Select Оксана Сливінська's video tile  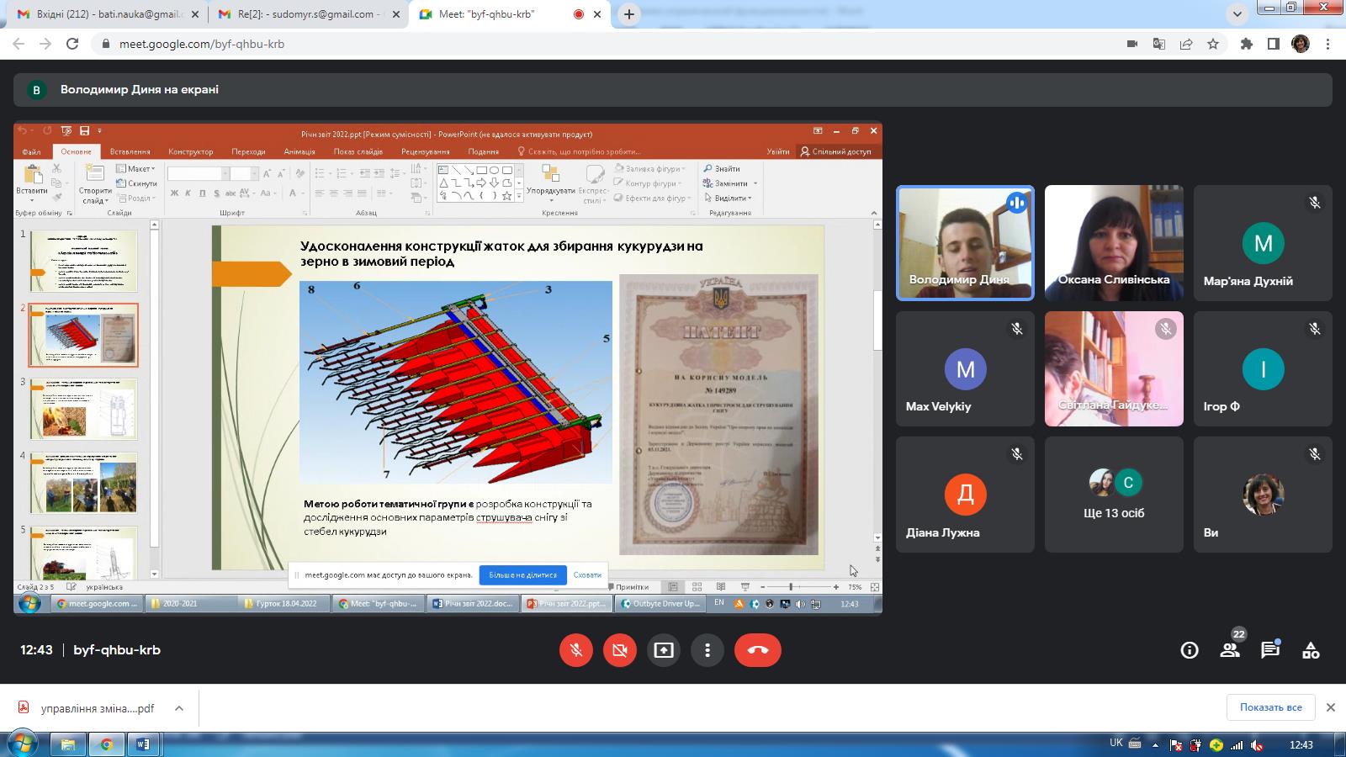click(x=1114, y=243)
